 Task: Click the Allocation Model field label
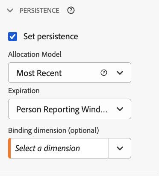click(35, 54)
